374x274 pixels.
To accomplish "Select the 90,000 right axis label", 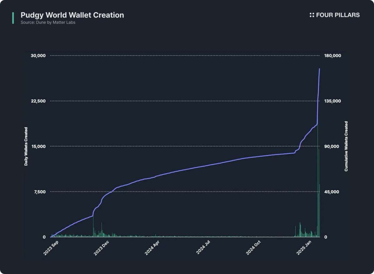I will click(x=331, y=146).
